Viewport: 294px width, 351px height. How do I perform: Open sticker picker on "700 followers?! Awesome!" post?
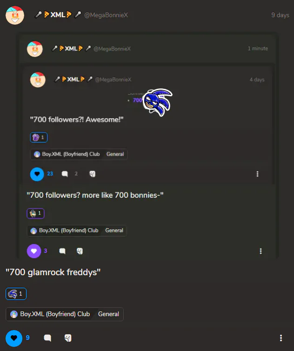pyautogui.click(x=92, y=174)
